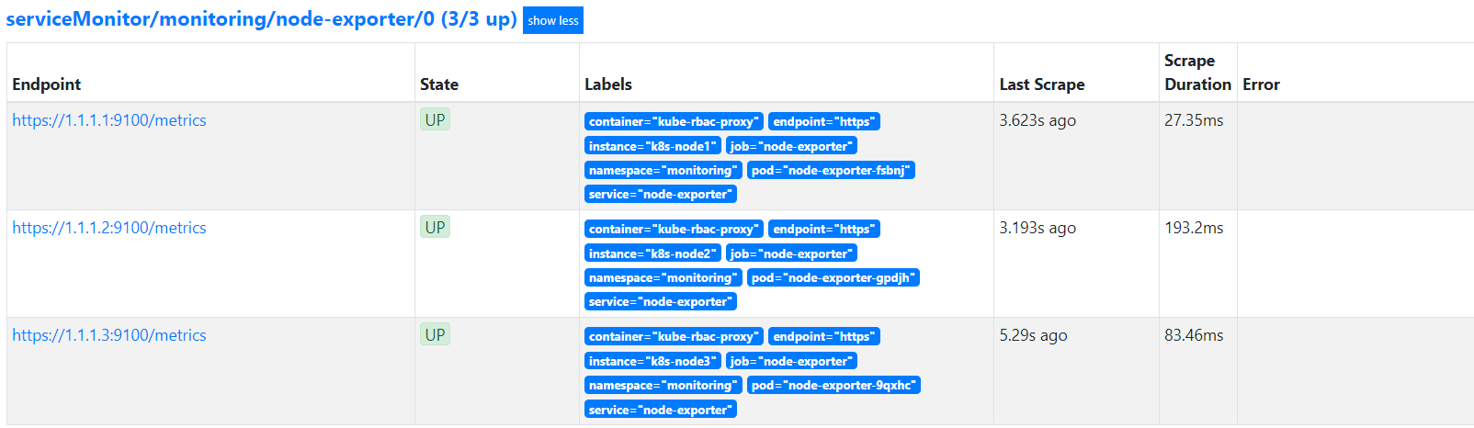Click the Scrape Duration column header
This screenshot has height=428, width=1474.
coord(1196,73)
